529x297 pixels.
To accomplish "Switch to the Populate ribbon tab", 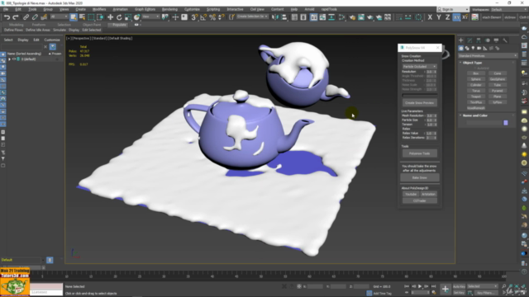I will click(x=119, y=25).
